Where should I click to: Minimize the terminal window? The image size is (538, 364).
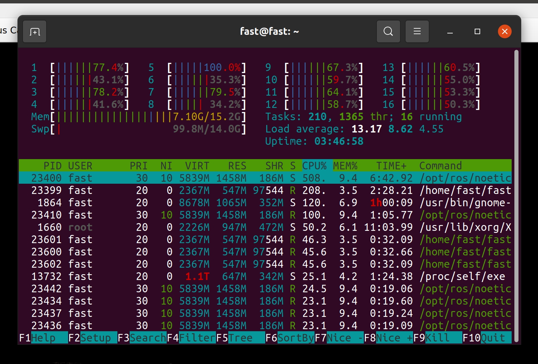tap(450, 32)
